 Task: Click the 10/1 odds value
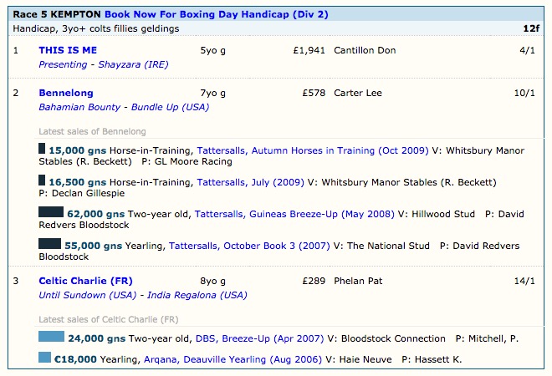pos(524,93)
